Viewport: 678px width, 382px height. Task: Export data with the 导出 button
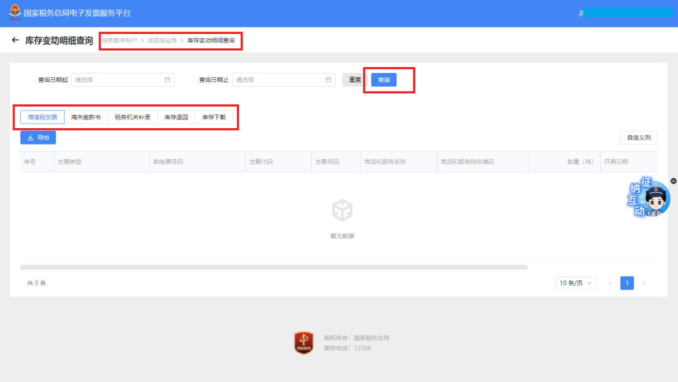[38, 138]
